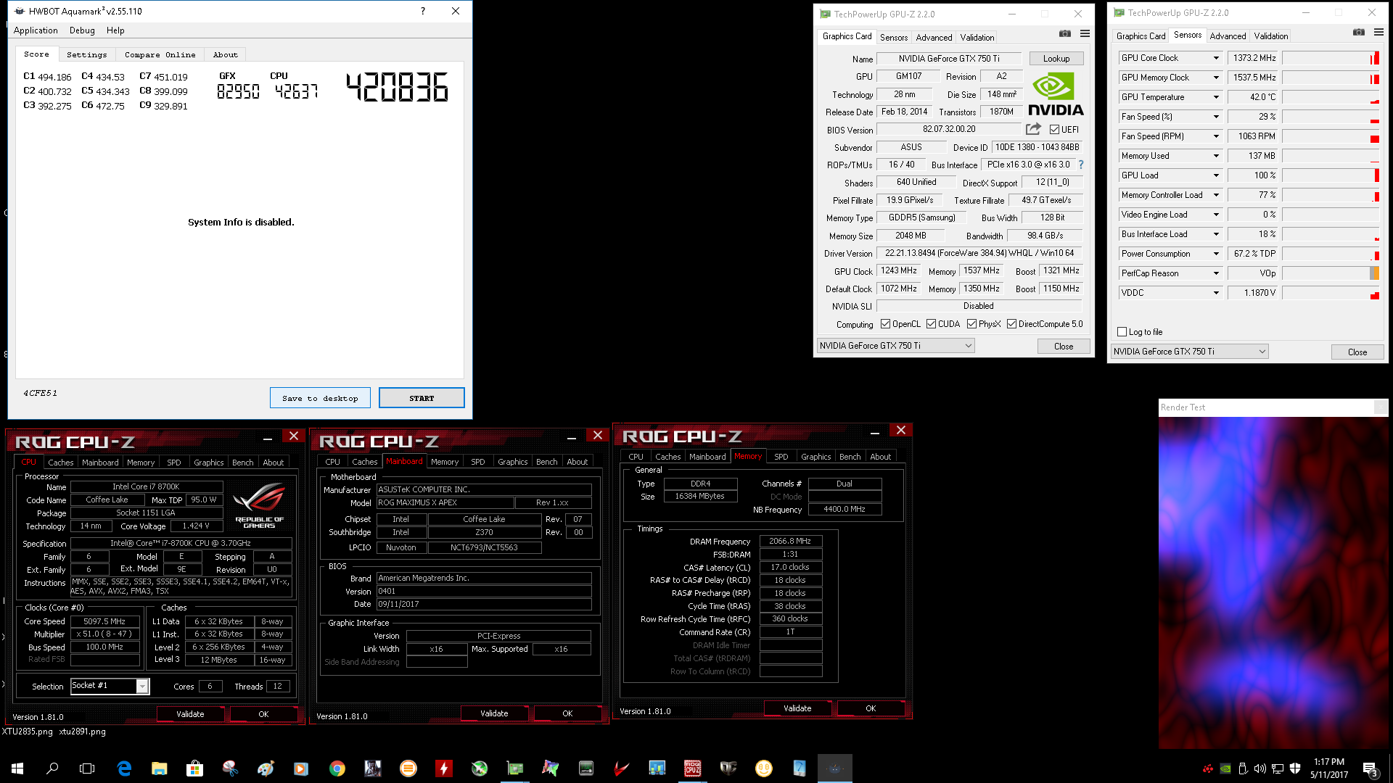Image resolution: width=1393 pixels, height=783 pixels.
Task: Click Validate in the CPU tab CPU-Z window
Action: pyautogui.click(x=190, y=714)
